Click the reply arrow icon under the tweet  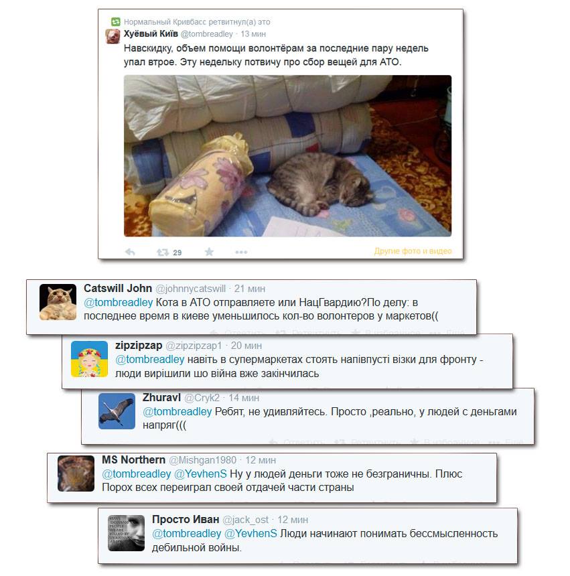coord(131,252)
